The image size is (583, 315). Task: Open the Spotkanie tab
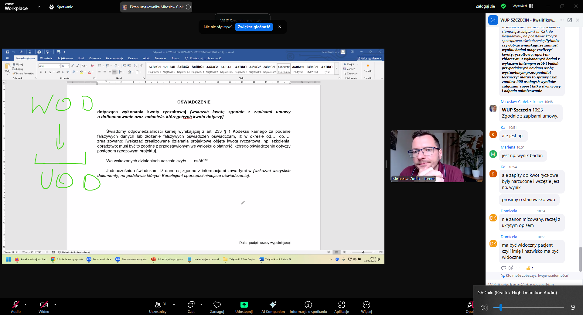[x=61, y=7]
